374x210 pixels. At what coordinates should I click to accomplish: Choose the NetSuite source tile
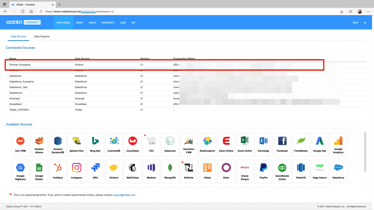(x=189, y=171)
